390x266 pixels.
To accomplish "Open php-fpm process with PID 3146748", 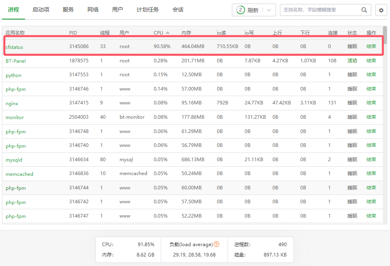I will click(15, 132).
